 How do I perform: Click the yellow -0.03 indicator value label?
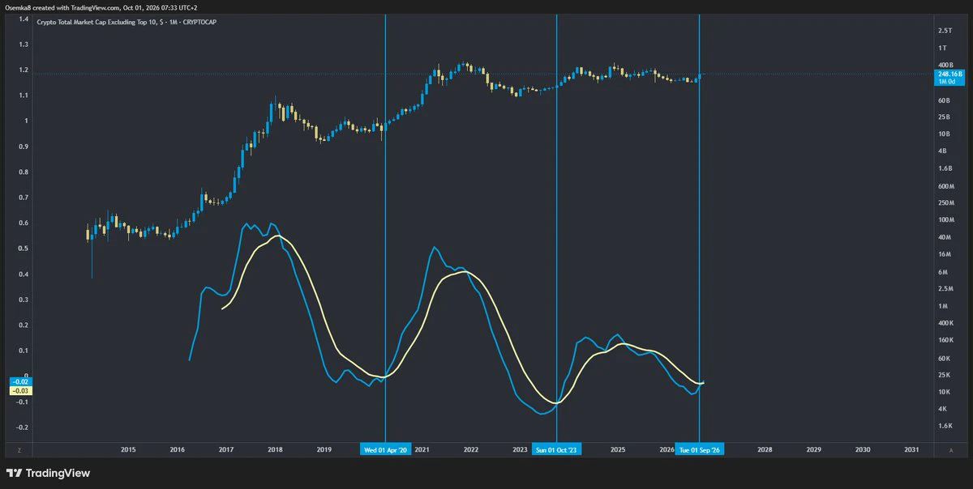pos(20,390)
